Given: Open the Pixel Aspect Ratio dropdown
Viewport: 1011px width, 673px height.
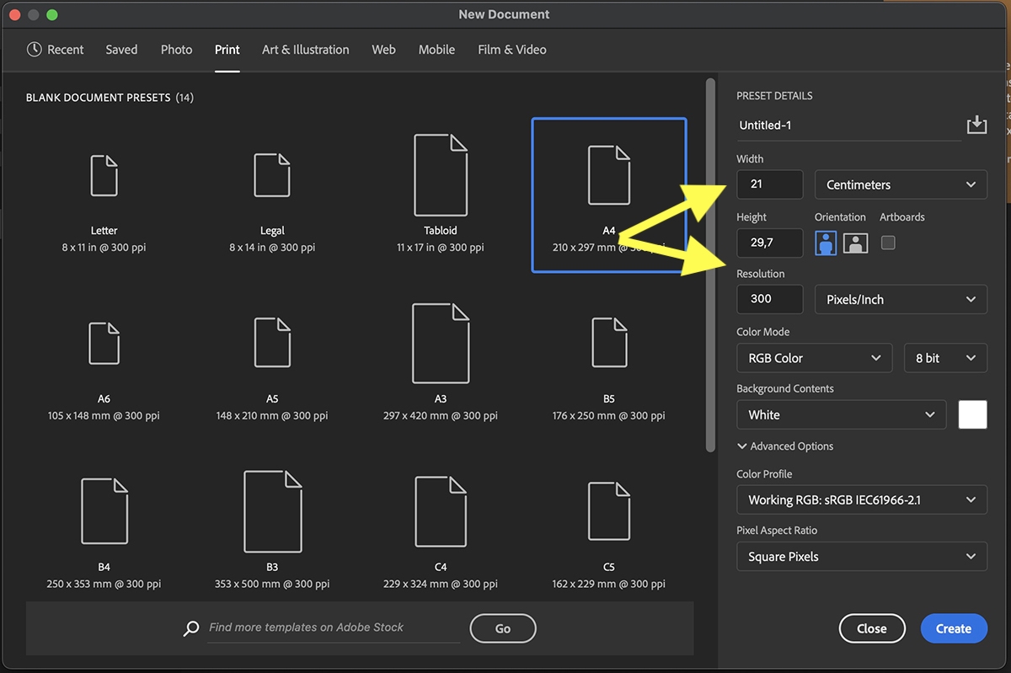Looking at the screenshot, I should point(861,557).
